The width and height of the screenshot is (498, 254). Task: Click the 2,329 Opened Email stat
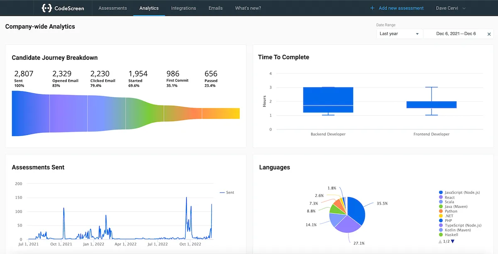(x=65, y=78)
